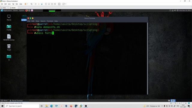Click the volume speaker icon in Parrot panel
The height and width of the screenshot is (108, 192).
pos(175,10)
